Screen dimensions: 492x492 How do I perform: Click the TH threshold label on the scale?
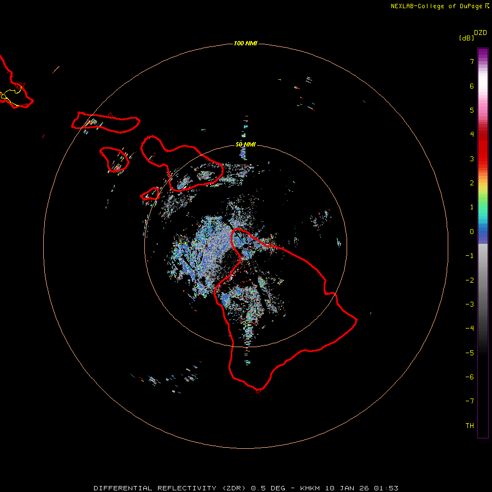tap(470, 426)
